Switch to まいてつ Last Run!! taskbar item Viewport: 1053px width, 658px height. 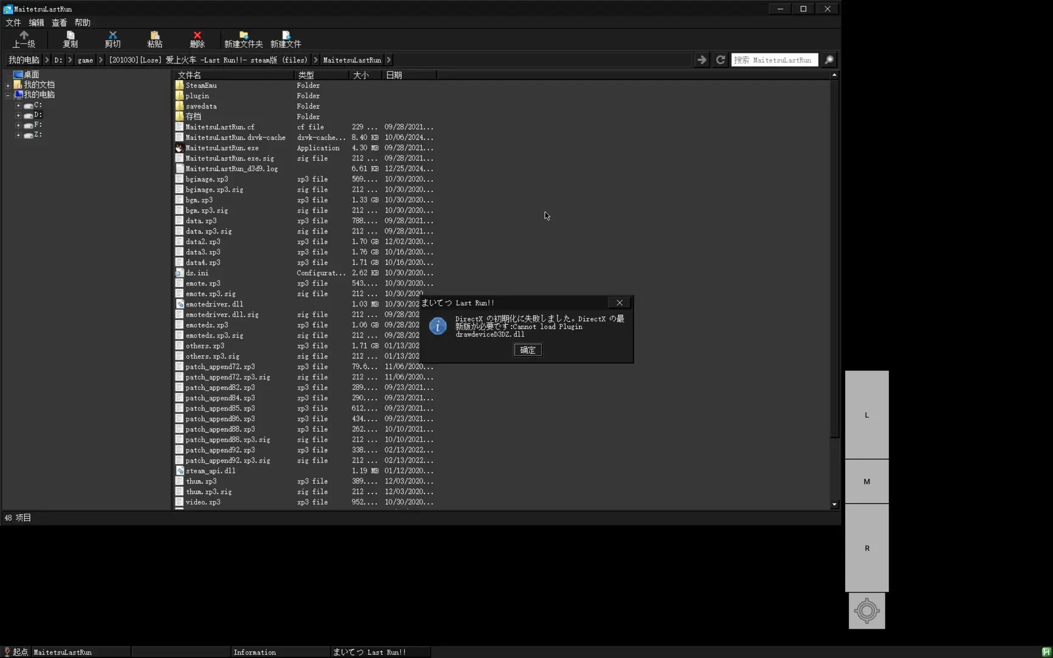click(380, 652)
